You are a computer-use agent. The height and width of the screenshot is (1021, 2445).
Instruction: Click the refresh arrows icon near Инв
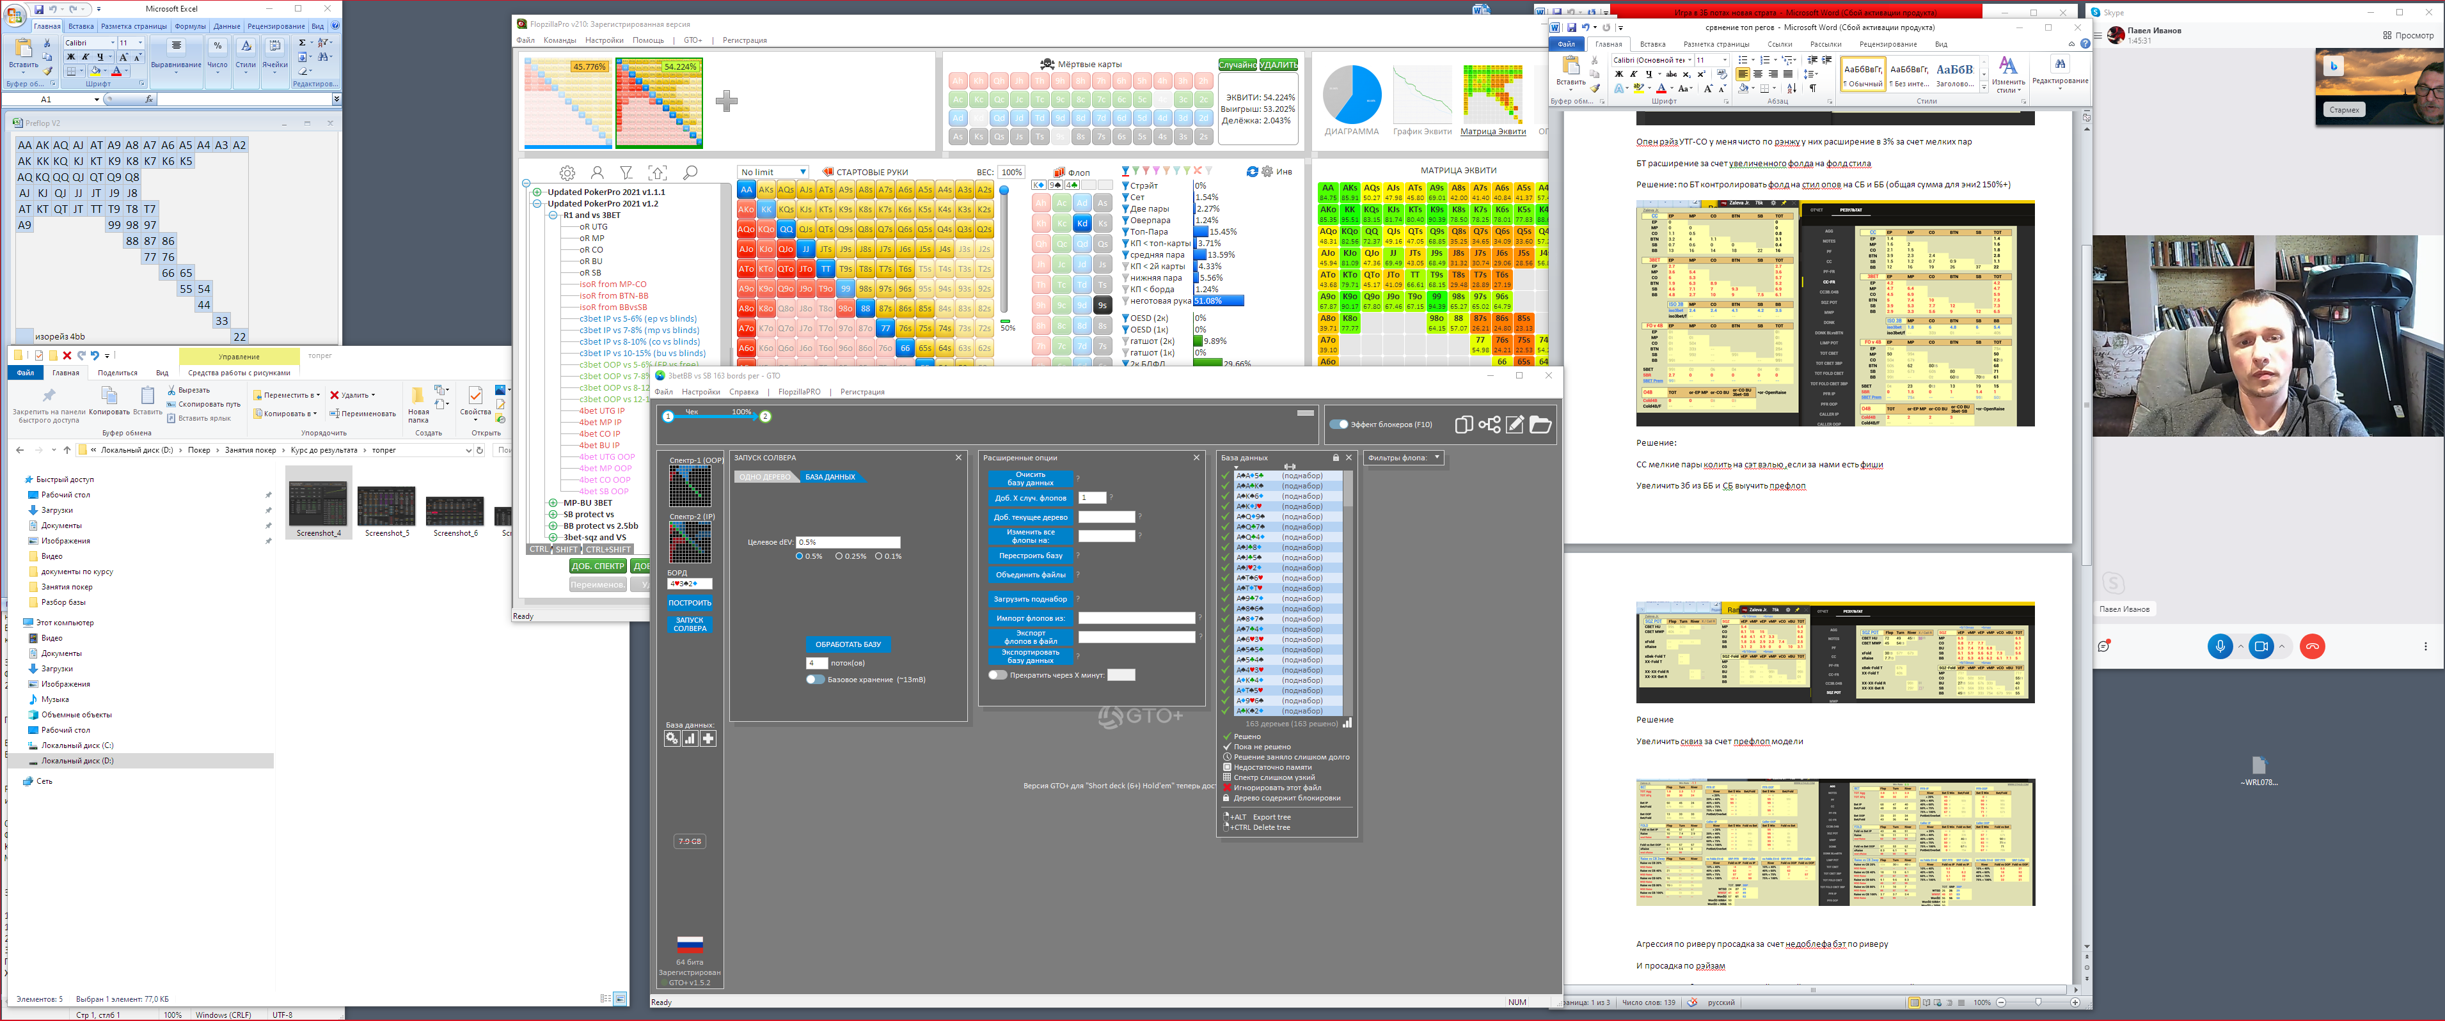point(1252,172)
